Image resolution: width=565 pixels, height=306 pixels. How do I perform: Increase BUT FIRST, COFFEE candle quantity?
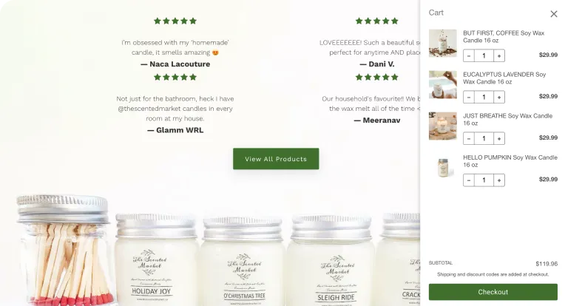499,55
